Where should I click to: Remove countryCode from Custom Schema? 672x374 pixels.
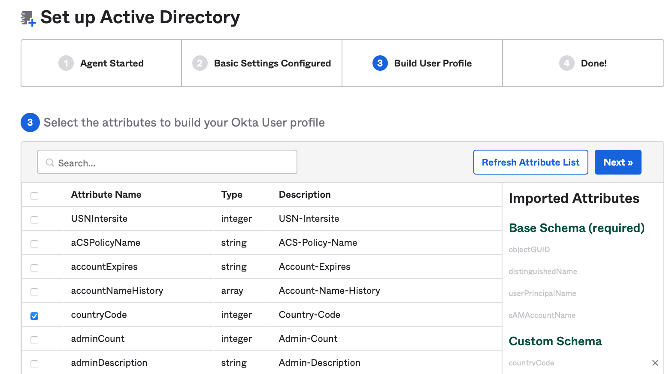[x=655, y=363]
